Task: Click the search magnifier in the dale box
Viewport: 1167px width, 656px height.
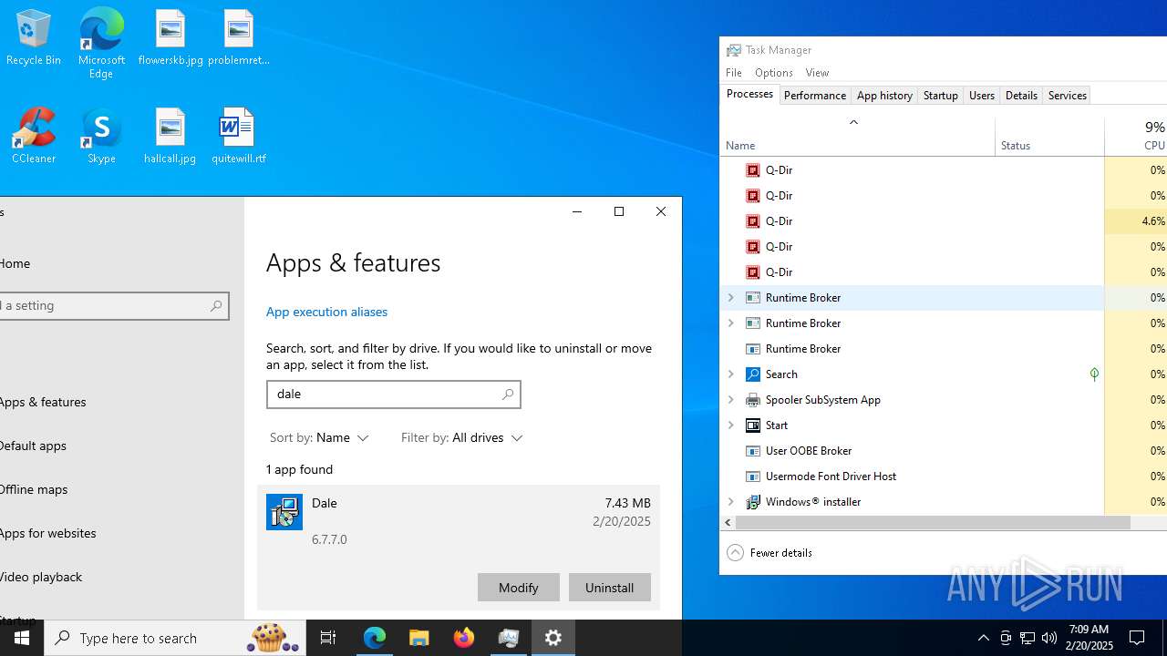Action: pyautogui.click(x=508, y=394)
